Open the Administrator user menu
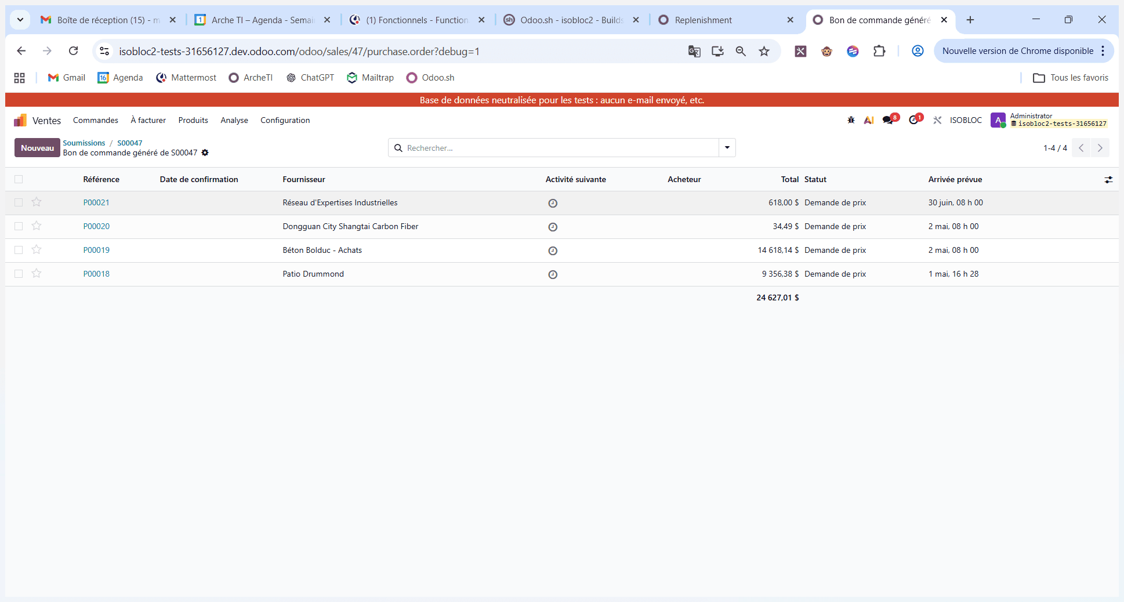This screenshot has width=1124, height=602. coord(1049,120)
